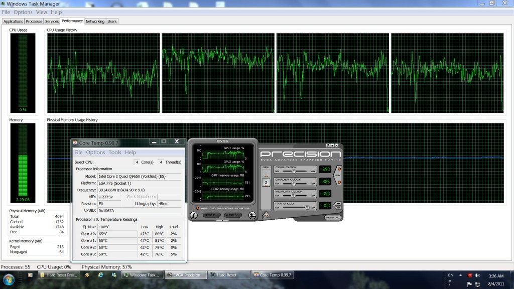Image resolution: width=514 pixels, height=289 pixels.
Task: Launch Internet Explorer from the taskbar
Action: [101, 275]
